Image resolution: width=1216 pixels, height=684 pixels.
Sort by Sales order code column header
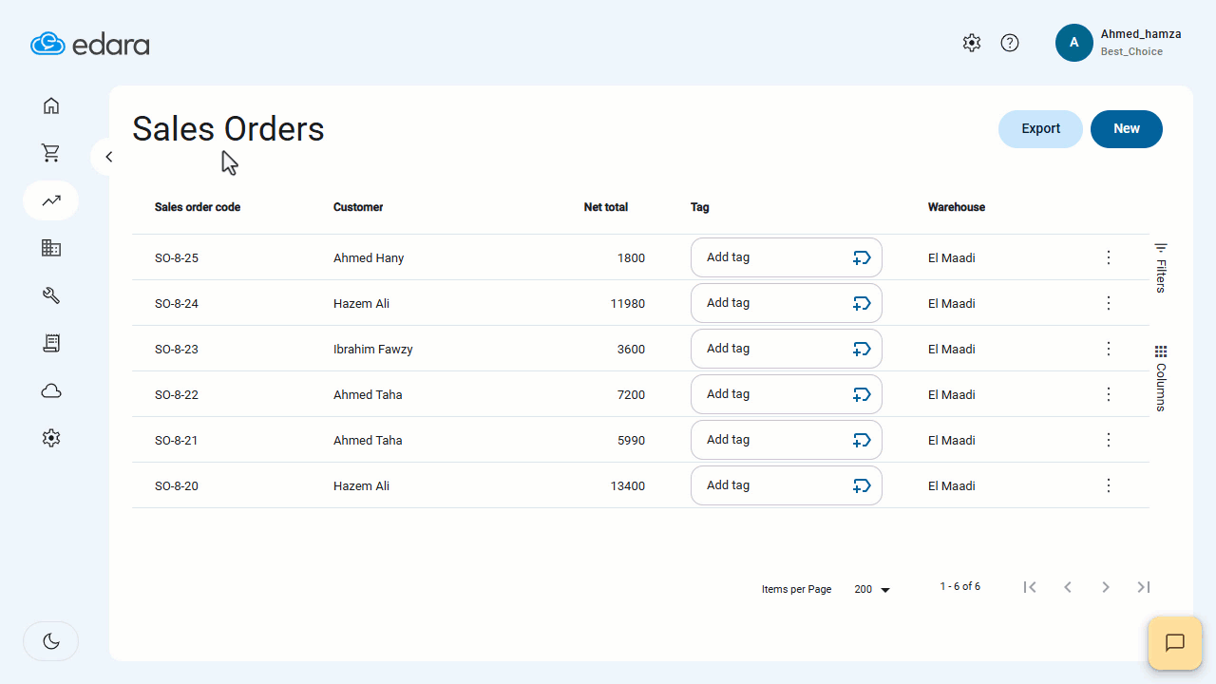click(198, 207)
